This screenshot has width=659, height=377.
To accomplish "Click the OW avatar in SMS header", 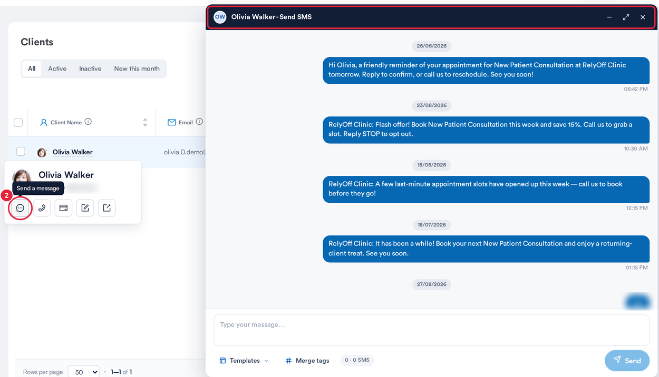I will (x=220, y=17).
